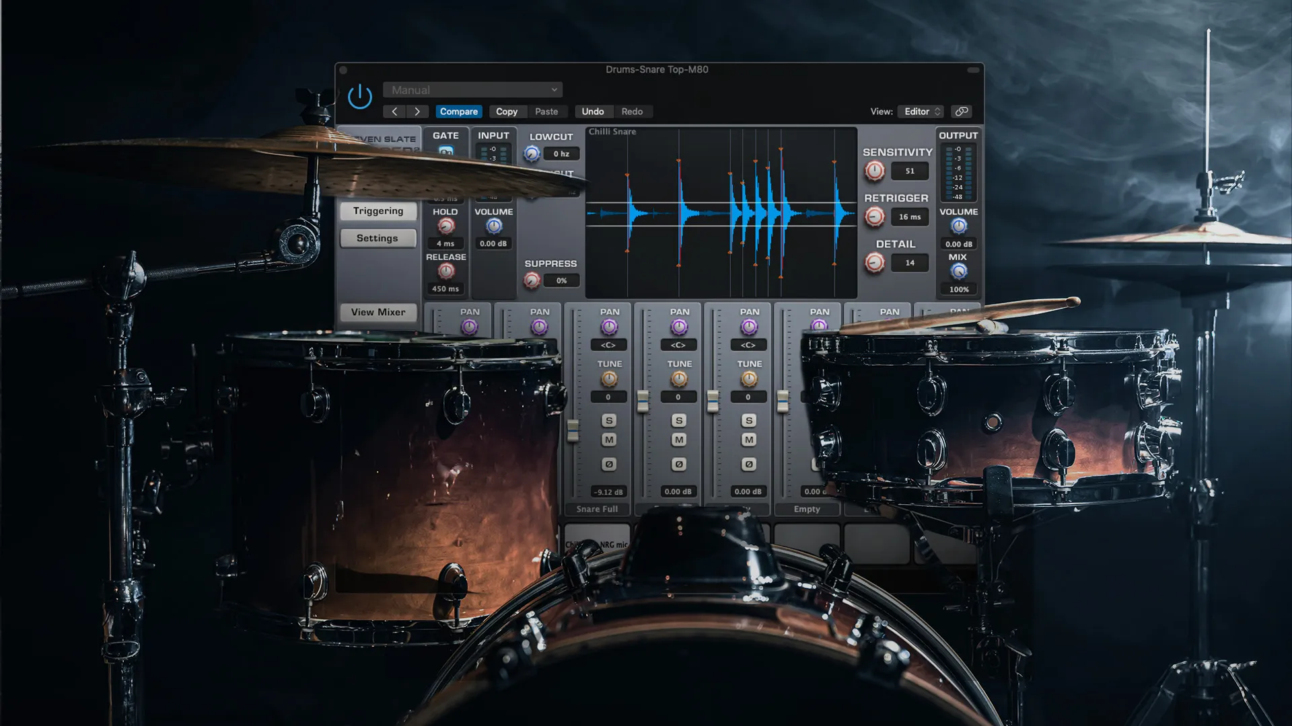Open the Triggering tab
Viewport: 1292px width, 726px height.
tap(378, 211)
